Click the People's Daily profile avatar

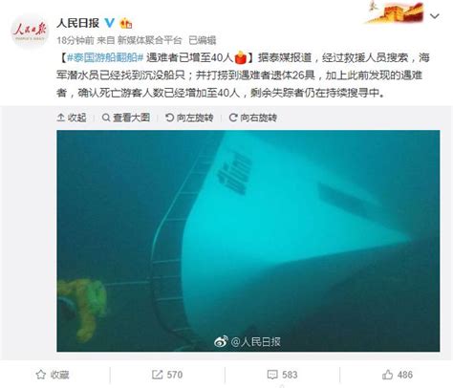click(x=30, y=32)
